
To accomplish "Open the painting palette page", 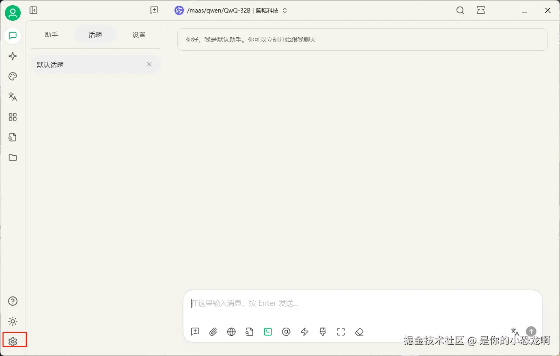I will coord(13,76).
